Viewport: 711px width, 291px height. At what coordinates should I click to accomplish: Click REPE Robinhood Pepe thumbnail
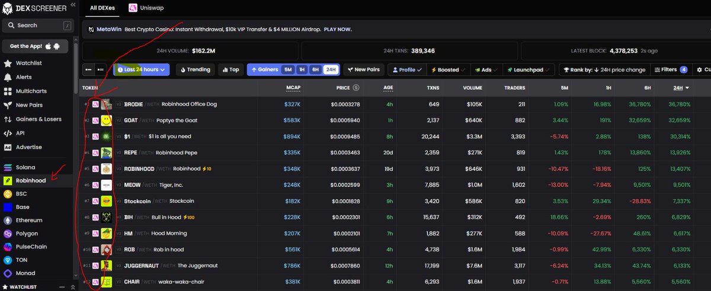(x=107, y=153)
